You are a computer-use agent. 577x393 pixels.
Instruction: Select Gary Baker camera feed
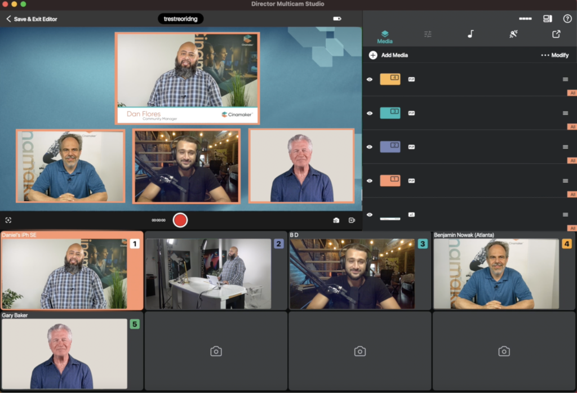72,351
